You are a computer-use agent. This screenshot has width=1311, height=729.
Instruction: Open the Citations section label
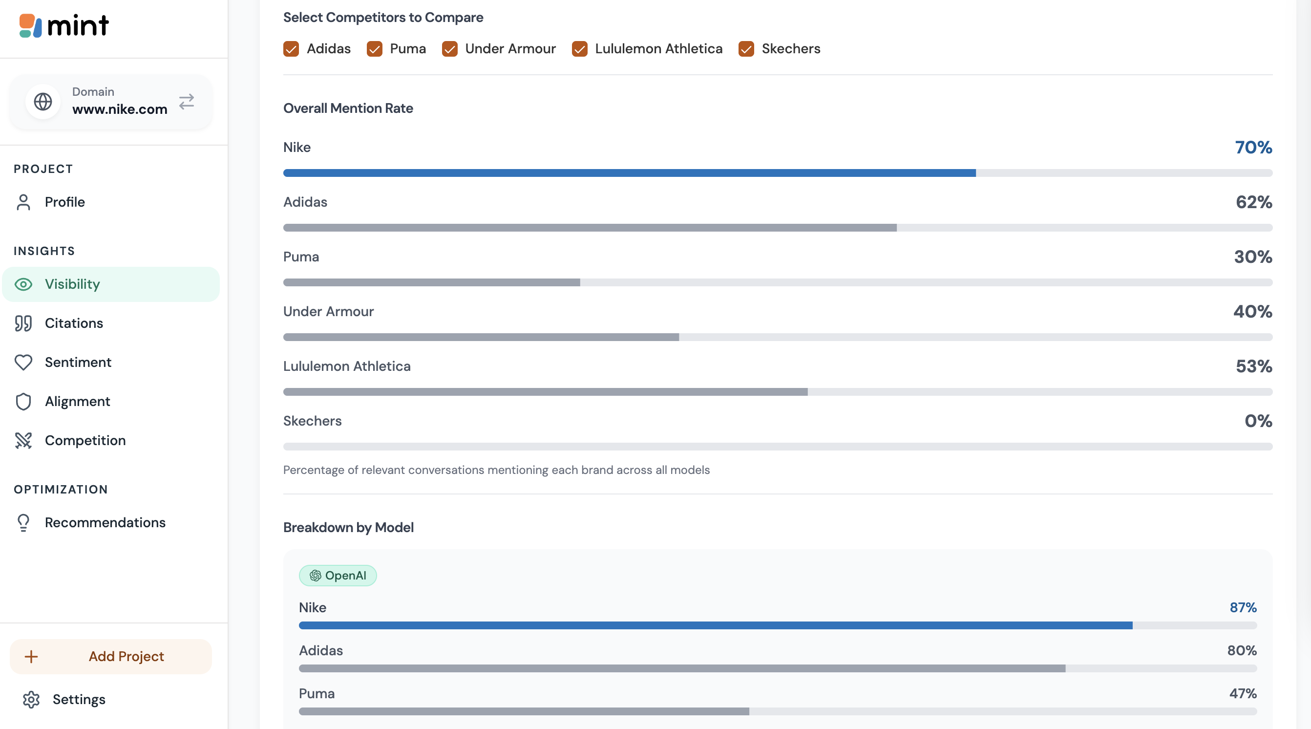pos(74,323)
